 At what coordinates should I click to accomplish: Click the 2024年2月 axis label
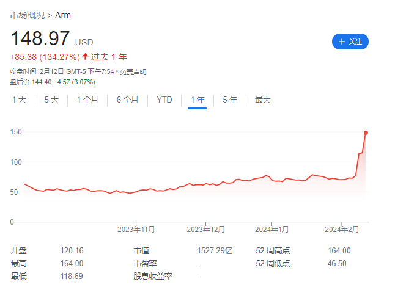(342, 230)
